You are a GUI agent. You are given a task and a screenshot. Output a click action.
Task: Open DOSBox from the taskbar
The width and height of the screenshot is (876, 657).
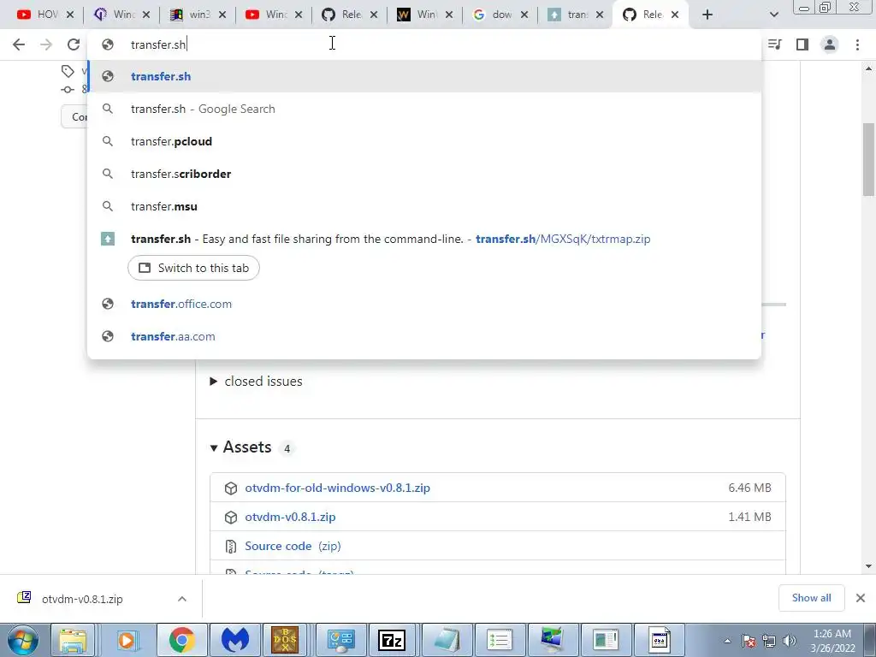tap(285, 640)
